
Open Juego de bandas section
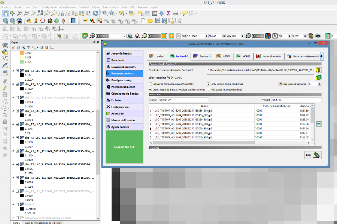pyautogui.click(x=124, y=53)
